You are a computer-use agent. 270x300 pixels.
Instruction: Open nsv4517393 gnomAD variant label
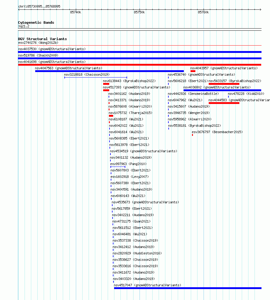click(x=137, y=87)
